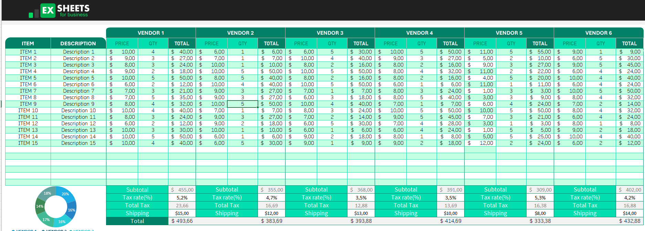645x231 pixels.
Task: Select the Description 2 cell
Action: [79, 58]
